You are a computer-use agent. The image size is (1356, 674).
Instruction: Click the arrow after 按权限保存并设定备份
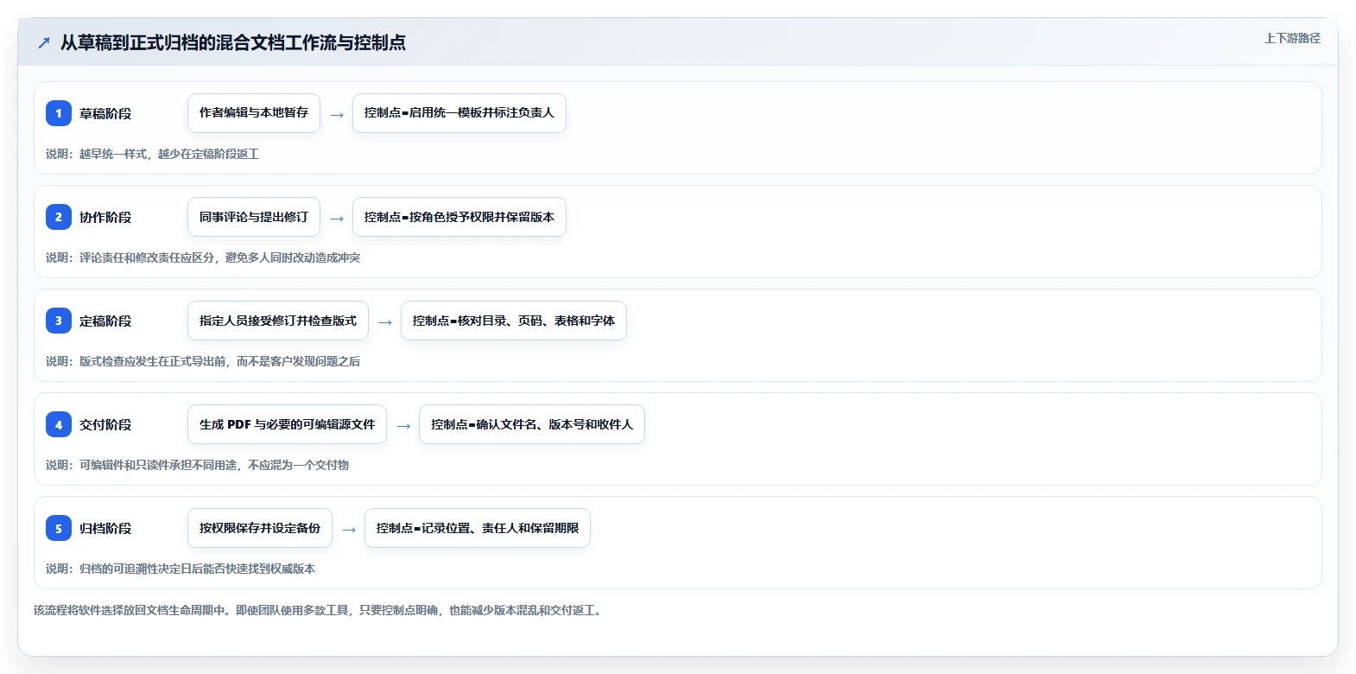point(349,529)
